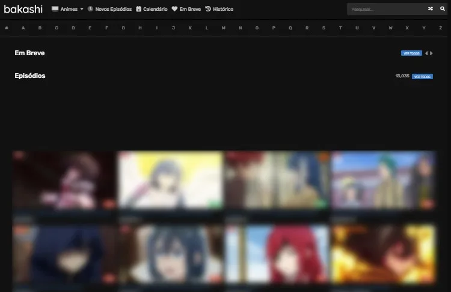Filter animes by letter L
451x292 pixels.
(x=206, y=28)
